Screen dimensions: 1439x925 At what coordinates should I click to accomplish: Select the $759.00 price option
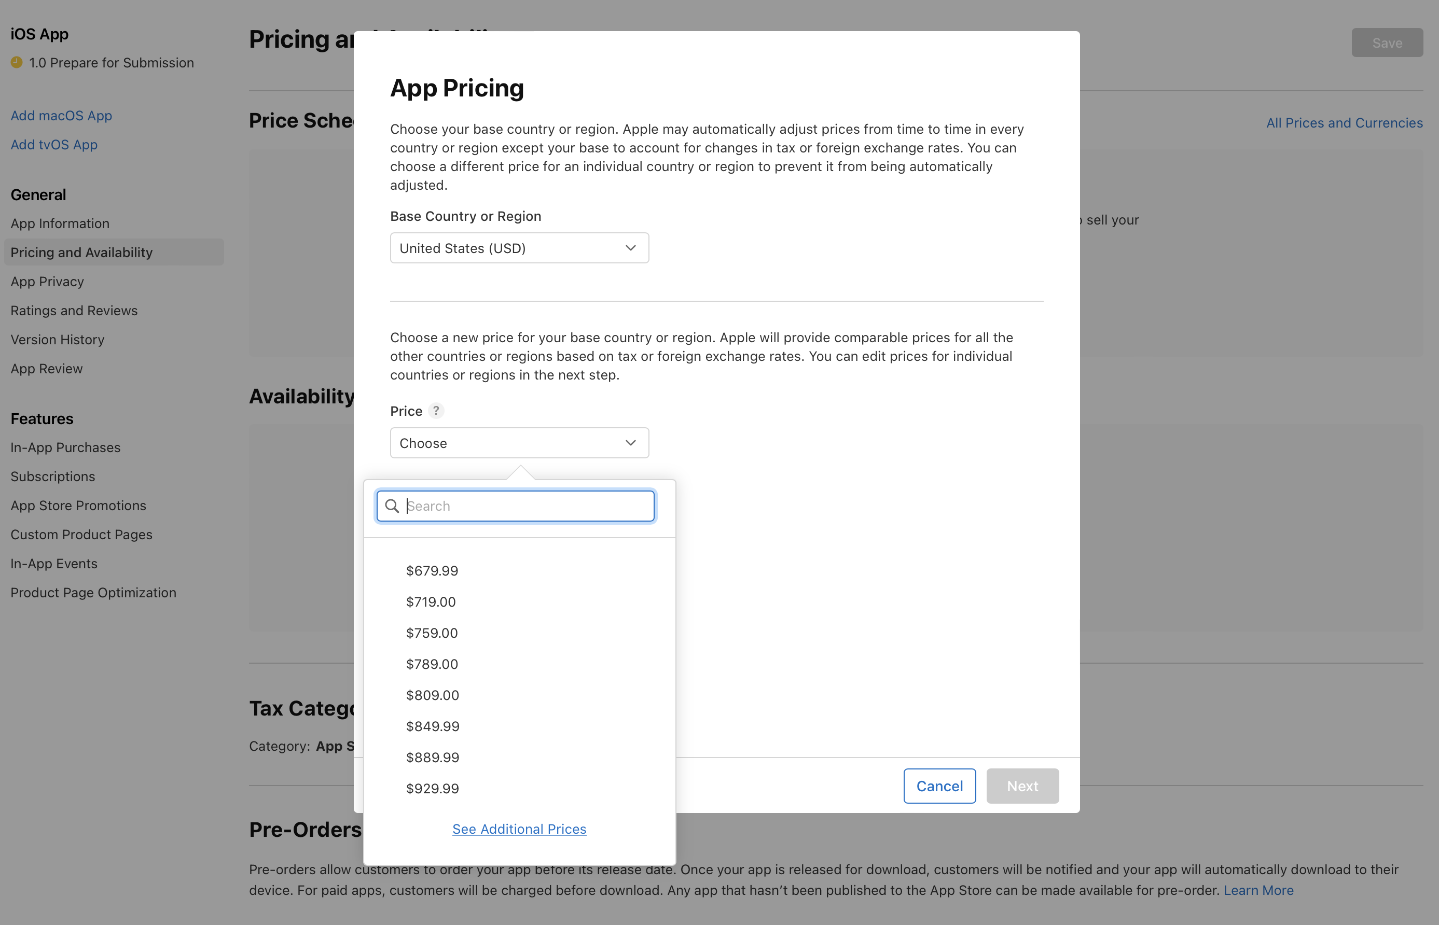(x=432, y=633)
